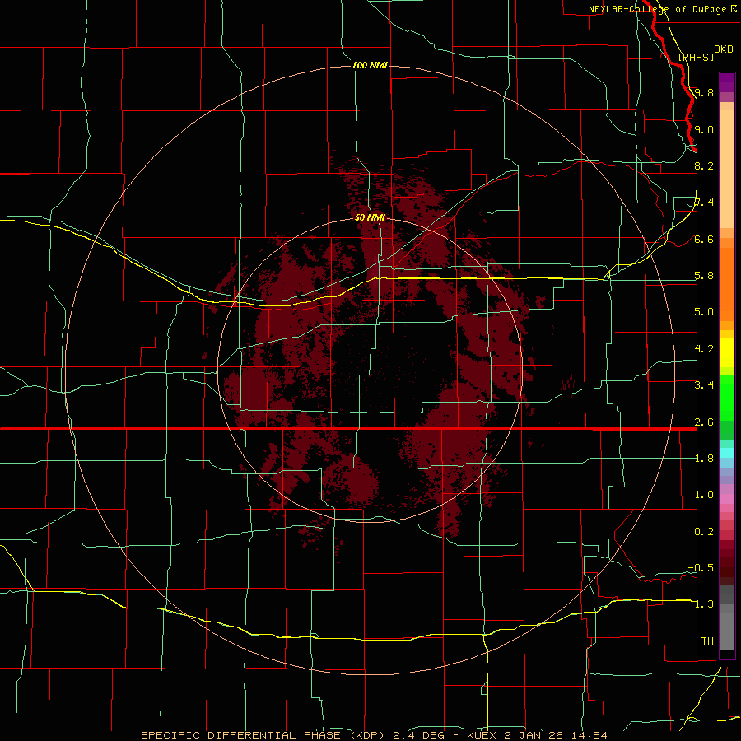741x741 pixels.
Task: Click the 2.4 DEG elevation text in the caption
Action: [x=419, y=735]
